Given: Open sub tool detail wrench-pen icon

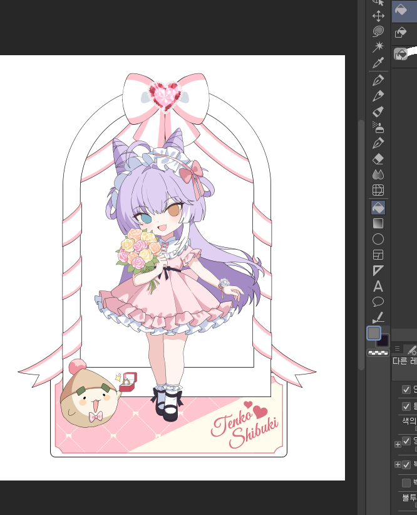Looking at the screenshot, I should [411, 349].
